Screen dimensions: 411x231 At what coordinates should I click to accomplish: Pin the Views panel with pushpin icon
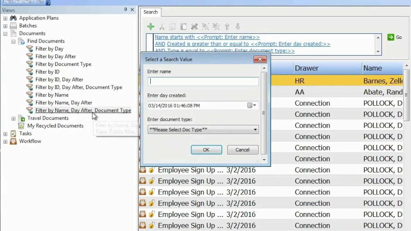[126, 10]
